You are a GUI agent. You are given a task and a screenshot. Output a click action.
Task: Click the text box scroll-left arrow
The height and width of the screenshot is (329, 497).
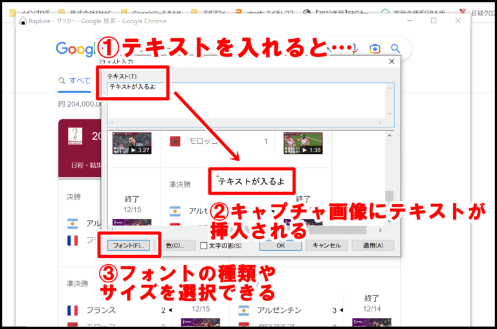112,122
